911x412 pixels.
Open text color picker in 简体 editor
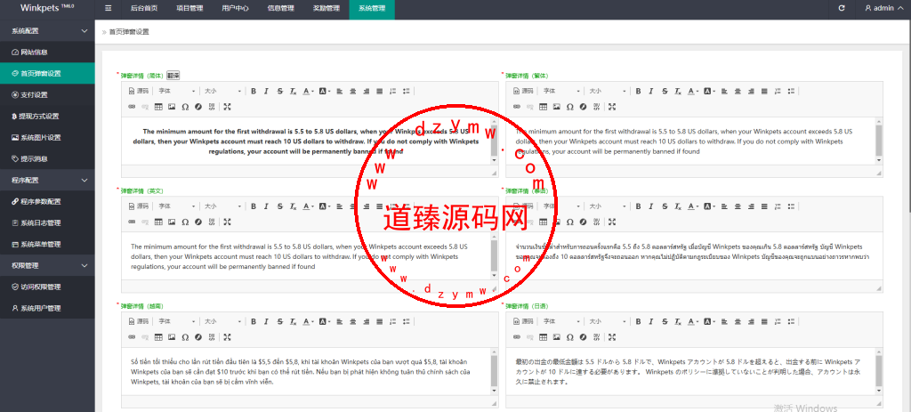point(308,92)
